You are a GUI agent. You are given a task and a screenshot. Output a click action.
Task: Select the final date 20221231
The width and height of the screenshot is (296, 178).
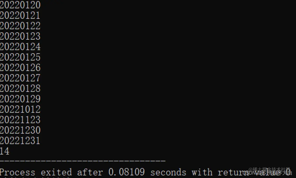[x=20, y=140]
